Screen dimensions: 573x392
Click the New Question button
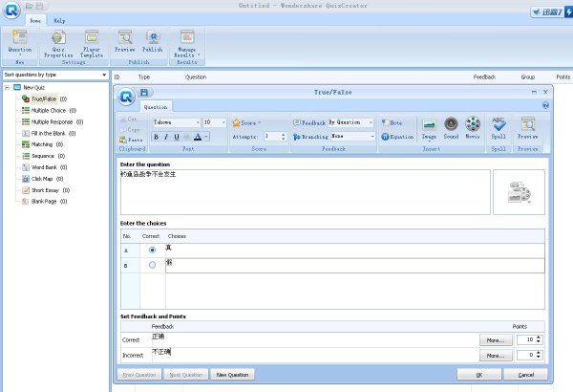pyautogui.click(x=232, y=375)
